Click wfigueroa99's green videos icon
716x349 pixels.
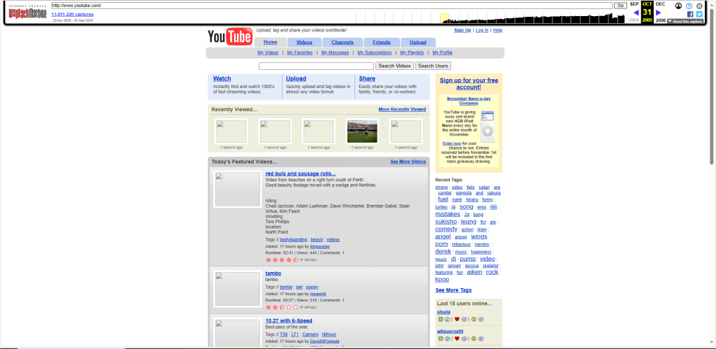[x=441, y=339]
